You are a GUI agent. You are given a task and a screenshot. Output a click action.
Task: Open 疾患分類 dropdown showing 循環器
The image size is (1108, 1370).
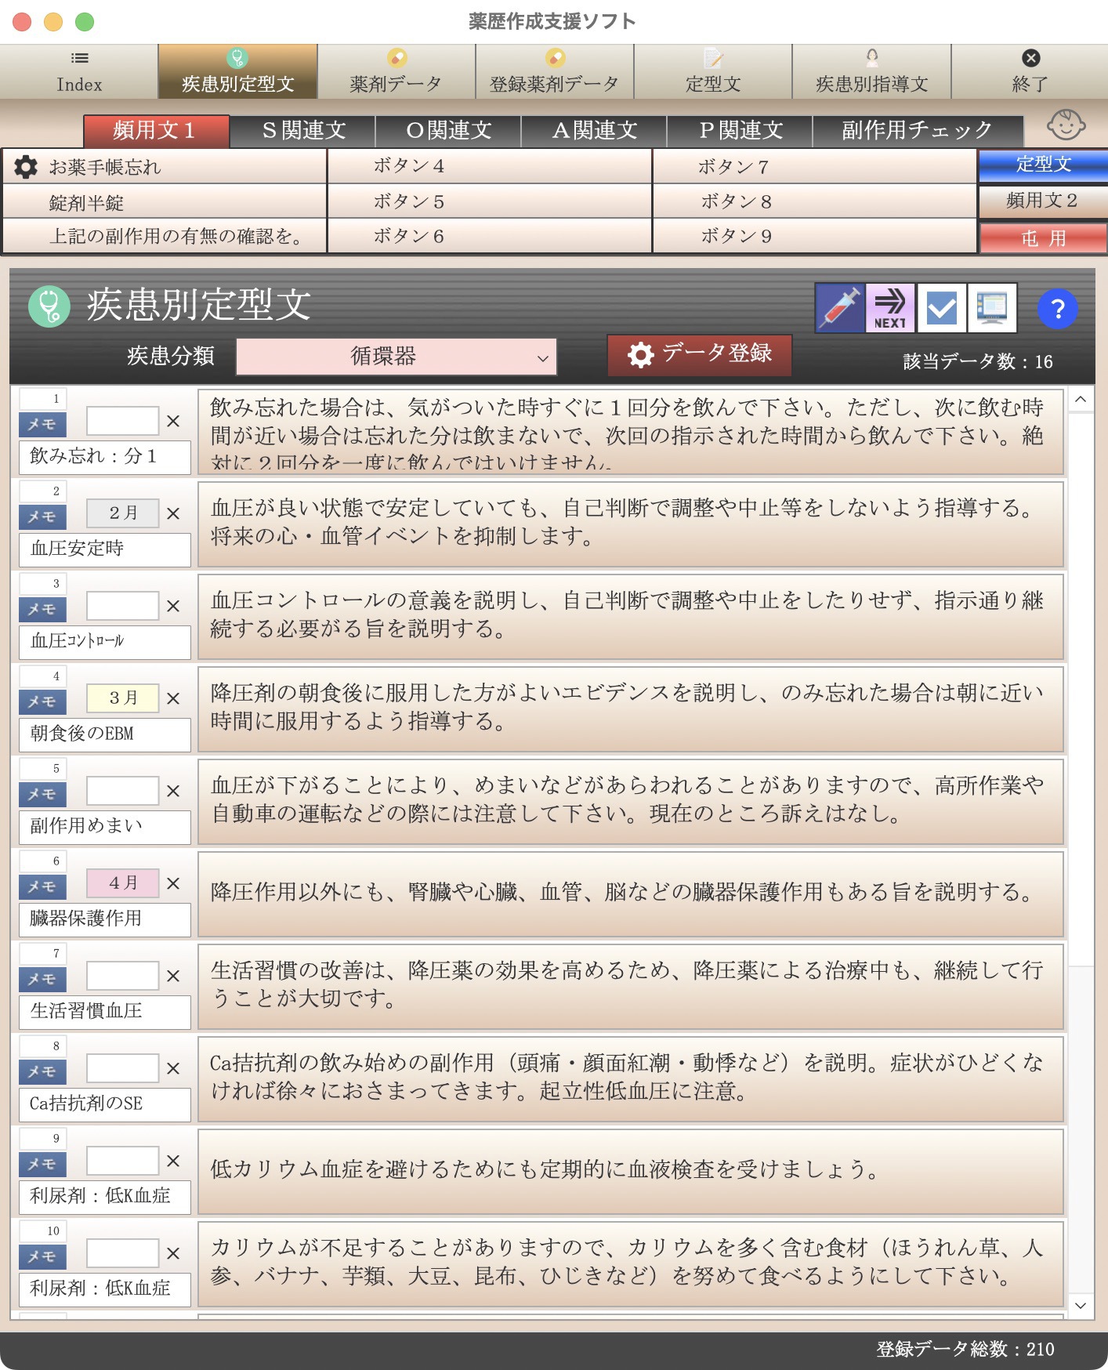396,357
